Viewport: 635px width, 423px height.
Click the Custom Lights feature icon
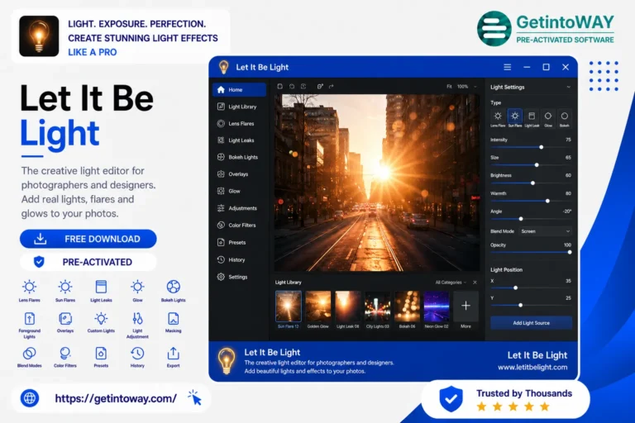pos(101,319)
